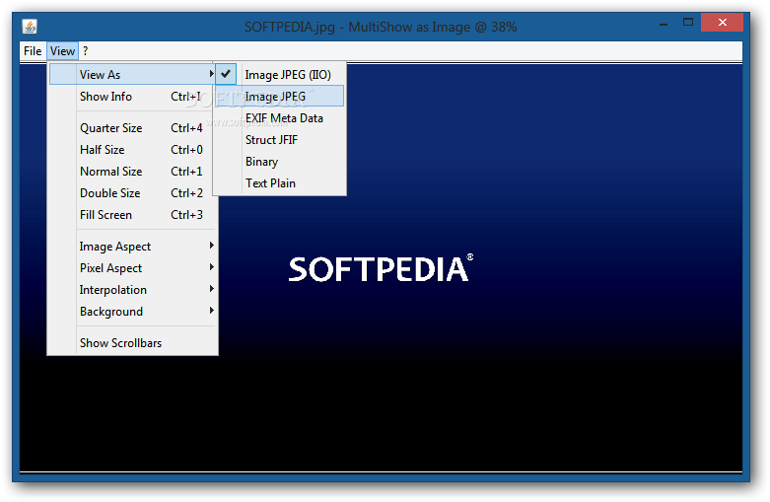Expand the View As submenu

click(x=132, y=75)
